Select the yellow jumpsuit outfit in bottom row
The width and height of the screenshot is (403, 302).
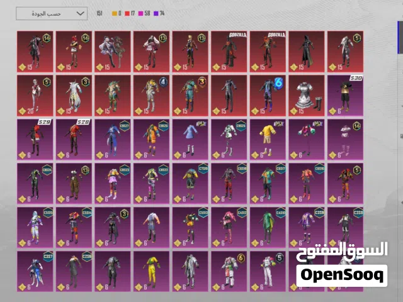coord(151,271)
